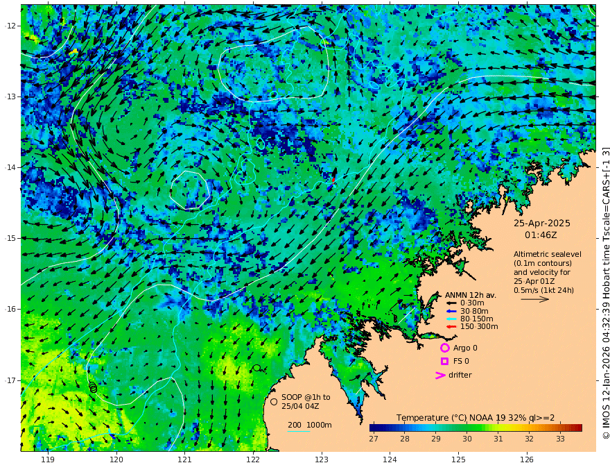The width and height of the screenshot is (610, 472).
Task: Click the time text 01:46Z
Action: [x=541, y=235]
